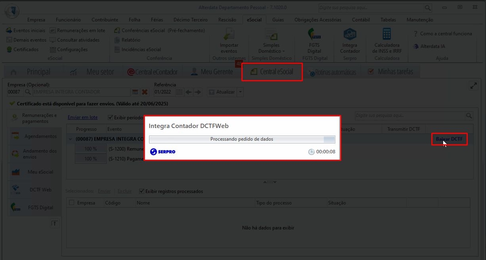The image size is (486, 260).
Task: Click the Excluir link
Action: 124,191
